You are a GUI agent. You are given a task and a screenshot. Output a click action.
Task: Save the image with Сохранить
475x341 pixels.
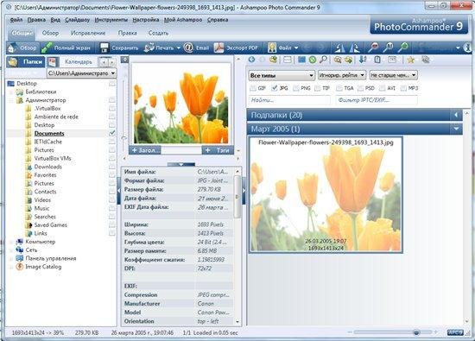pos(119,47)
